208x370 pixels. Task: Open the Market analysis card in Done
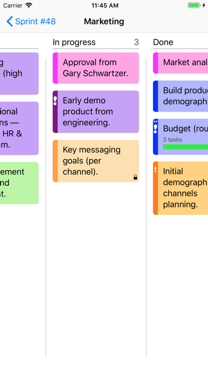point(180,63)
